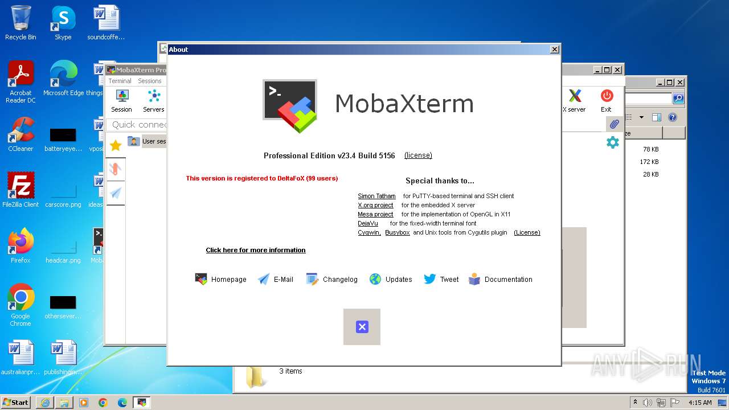
Task: Click the Tweet button in About
Action: [x=441, y=279]
